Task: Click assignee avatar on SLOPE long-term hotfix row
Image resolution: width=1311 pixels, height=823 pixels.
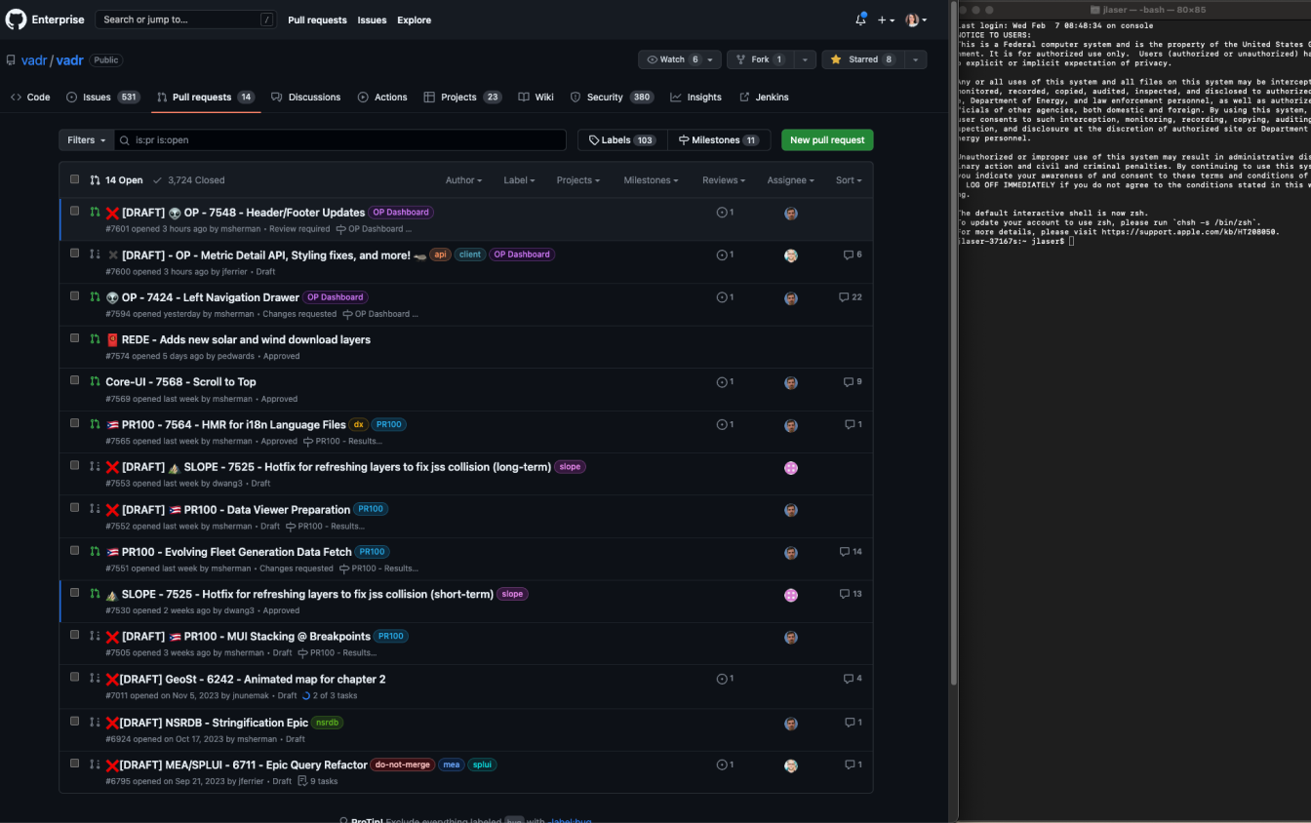Action: [791, 468]
